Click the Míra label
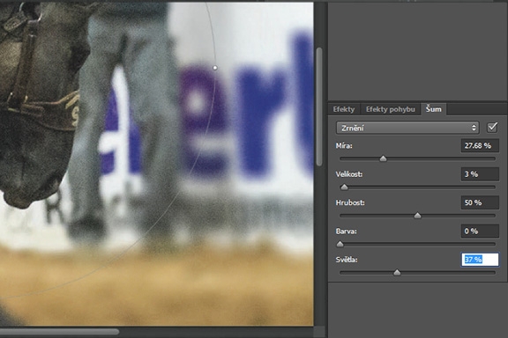508x338 pixels. (344, 146)
